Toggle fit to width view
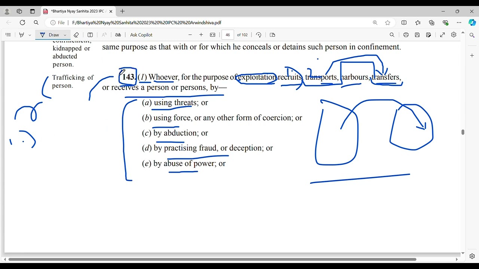Image resolution: width=479 pixels, height=269 pixels. [213, 35]
